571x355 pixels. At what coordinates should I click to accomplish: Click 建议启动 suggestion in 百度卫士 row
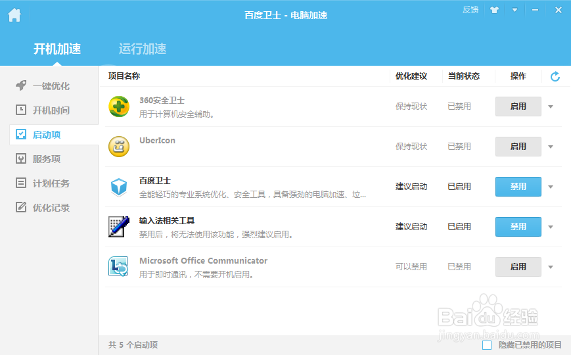(x=411, y=187)
